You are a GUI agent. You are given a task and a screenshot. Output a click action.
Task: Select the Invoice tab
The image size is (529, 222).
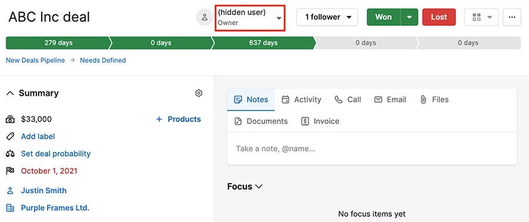point(320,121)
